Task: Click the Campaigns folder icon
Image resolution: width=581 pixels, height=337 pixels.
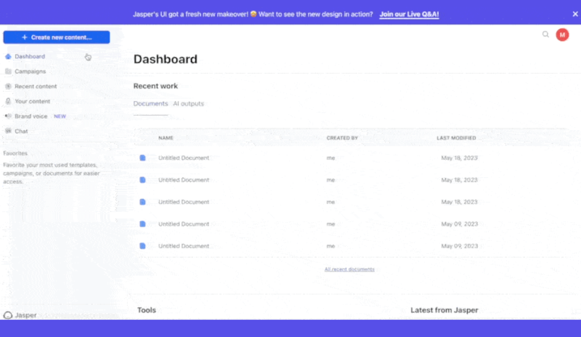Action: (x=8, y=71)
